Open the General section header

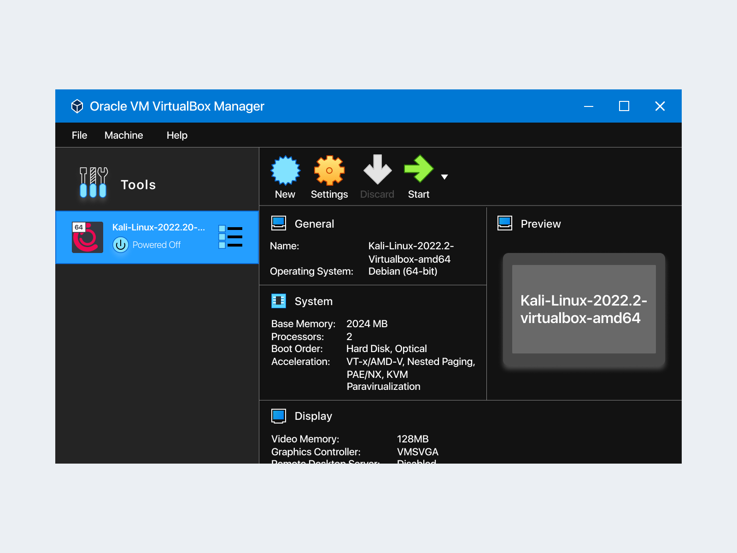314,224
